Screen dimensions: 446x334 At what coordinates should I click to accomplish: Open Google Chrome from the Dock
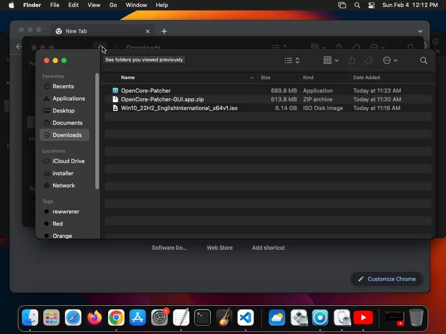click(x=116, y=317)
